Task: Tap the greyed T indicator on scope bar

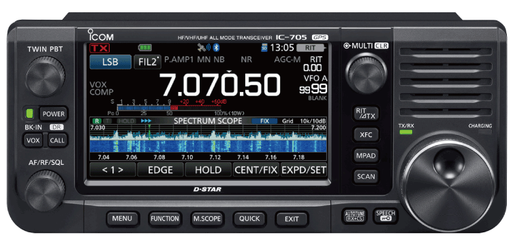Action: [x=108, y=121]
